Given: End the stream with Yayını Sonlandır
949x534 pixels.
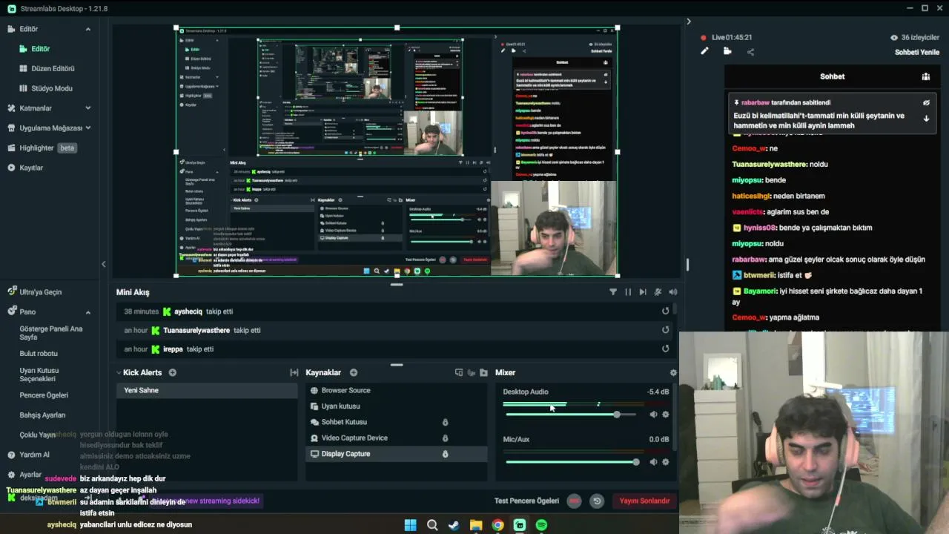Looking at the screenshot, I should pyautogui.click(x=645, y=501).
